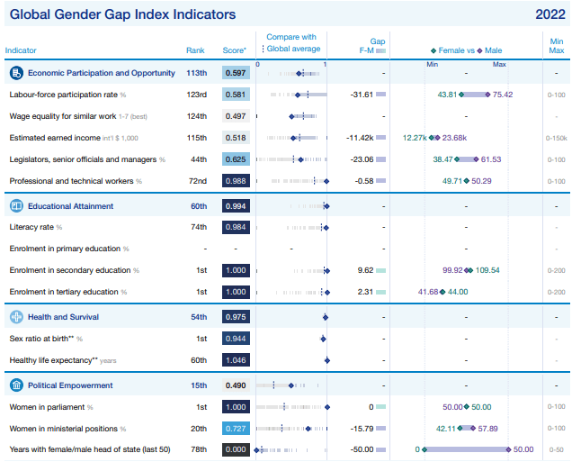Click the 0.000 head of state score box
This screenshot has width=572, height=462.
click(236, 449)
